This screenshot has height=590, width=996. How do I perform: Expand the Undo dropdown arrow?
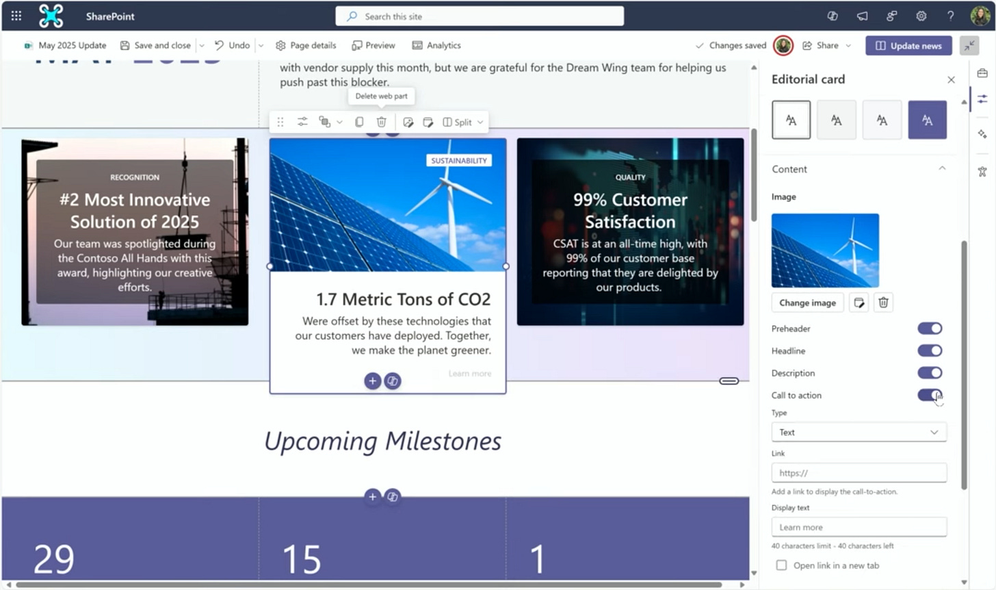click(261, 45)
